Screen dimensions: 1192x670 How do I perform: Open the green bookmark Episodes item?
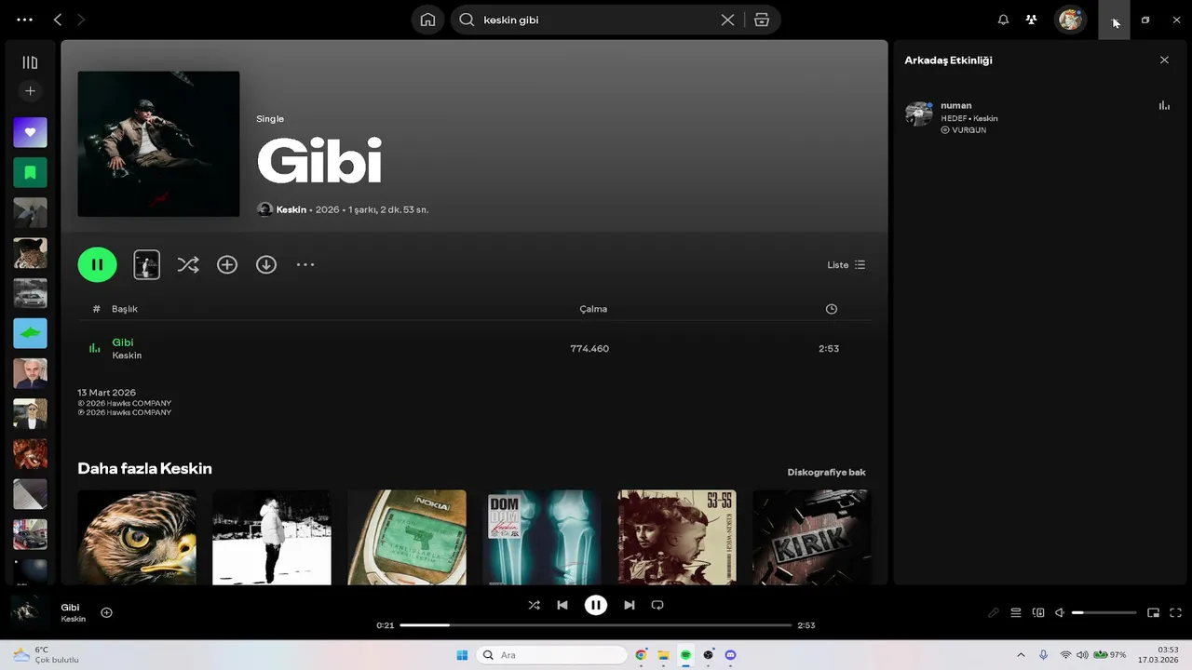[30, 172]
